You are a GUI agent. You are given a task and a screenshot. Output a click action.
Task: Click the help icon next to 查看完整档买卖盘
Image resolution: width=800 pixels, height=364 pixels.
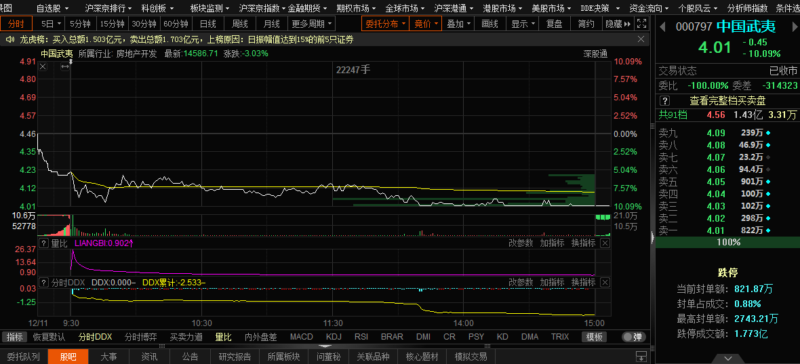click(x=665, y=100)
